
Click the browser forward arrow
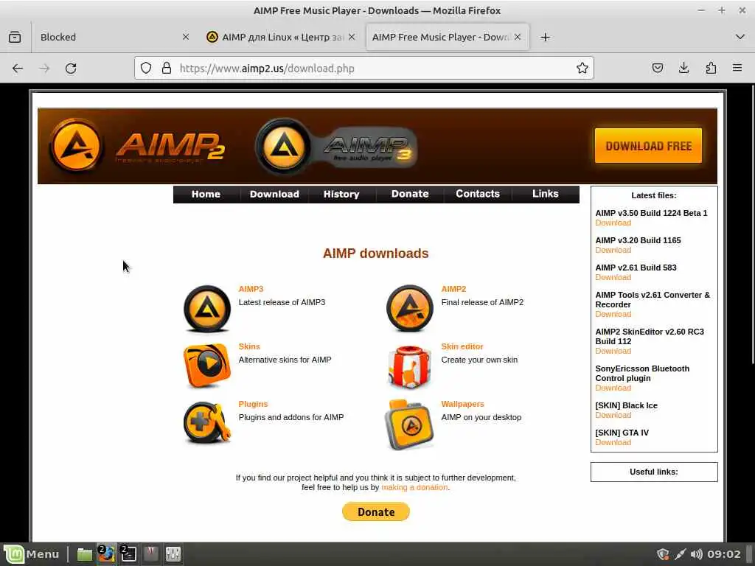(44, 69)
